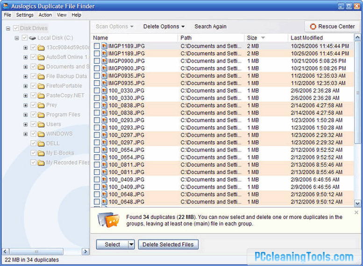This screenshot has width=363, height=266.
Task: Open the Delete Options dropdown
Action: pos(164,27)
